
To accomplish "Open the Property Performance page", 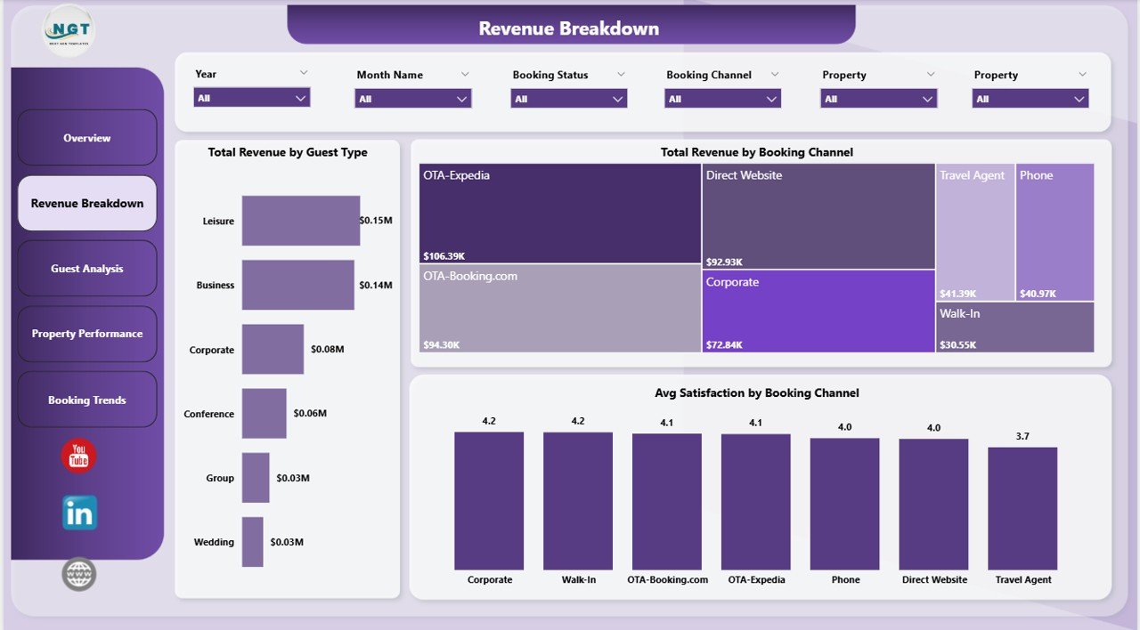I will point(86,334).
